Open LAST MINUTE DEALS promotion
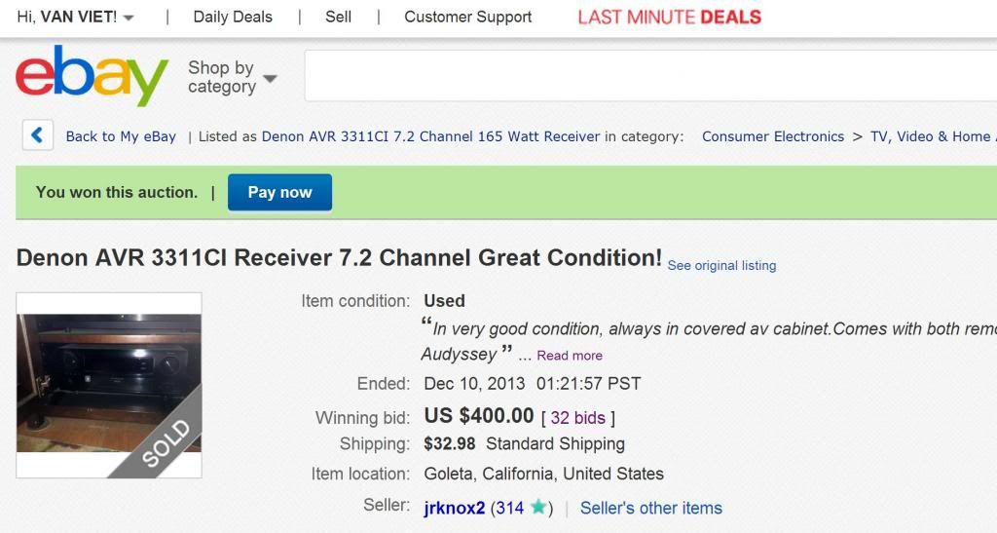Screen dimensions: 997x533 click(x=670, y=18)
